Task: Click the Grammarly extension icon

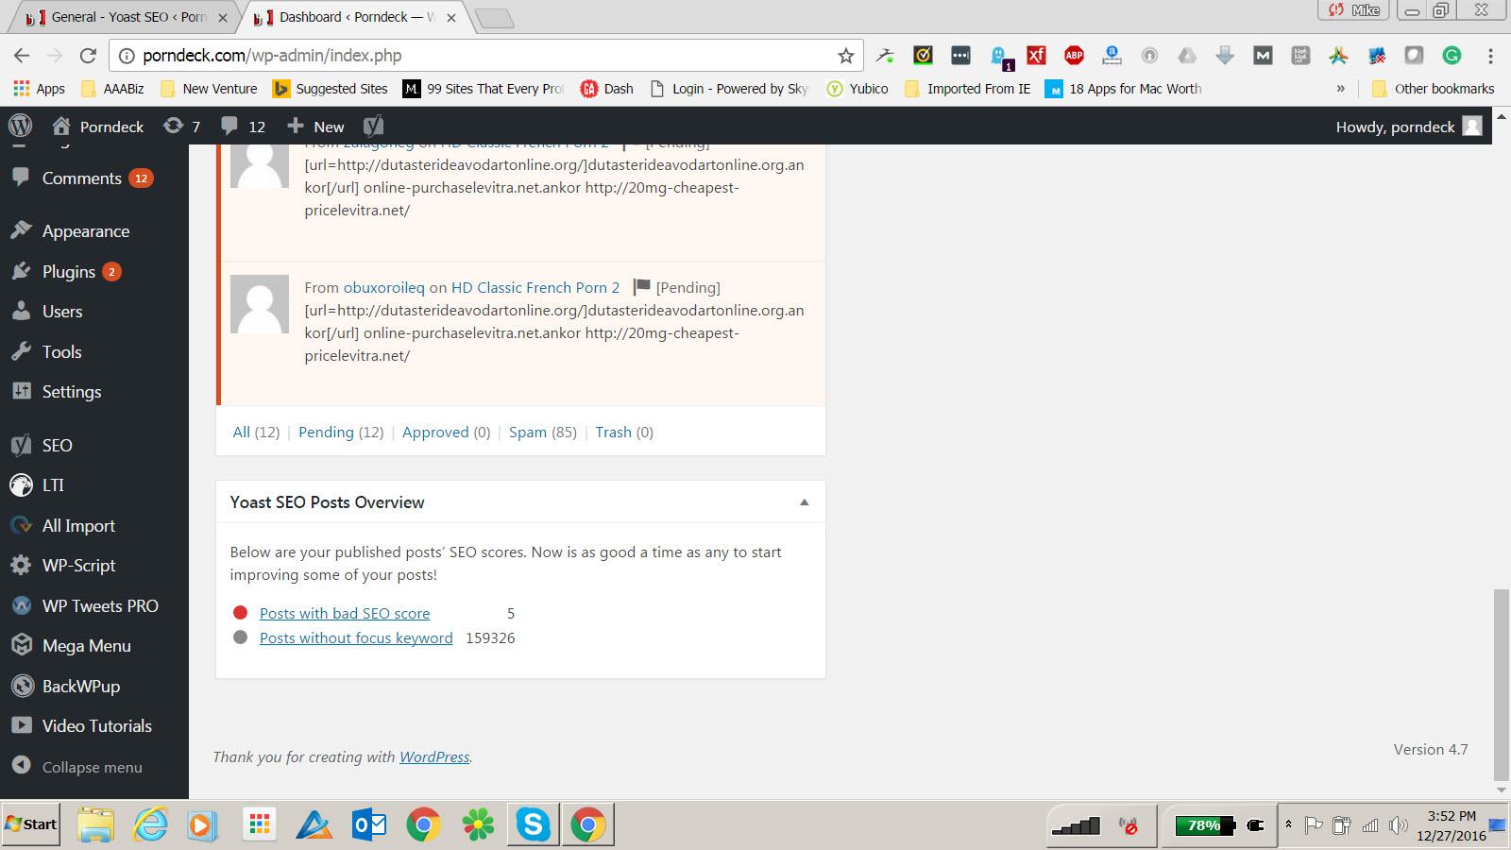Action: point(1452,56)
